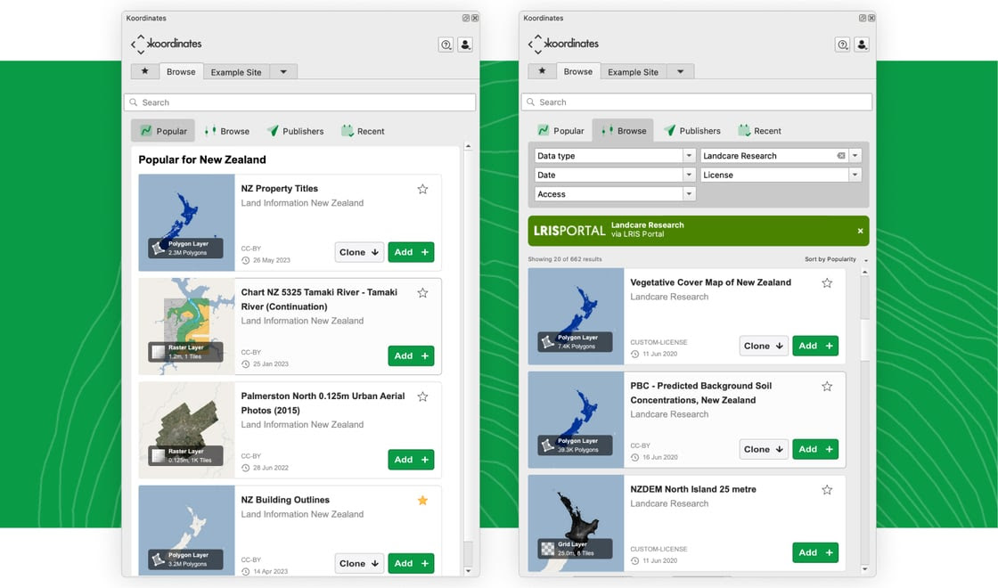Image resolution: width=998 pixels, height=588 pixels.
Task: Open help icon in left Koordinates panel
Action: pos(446,45)
